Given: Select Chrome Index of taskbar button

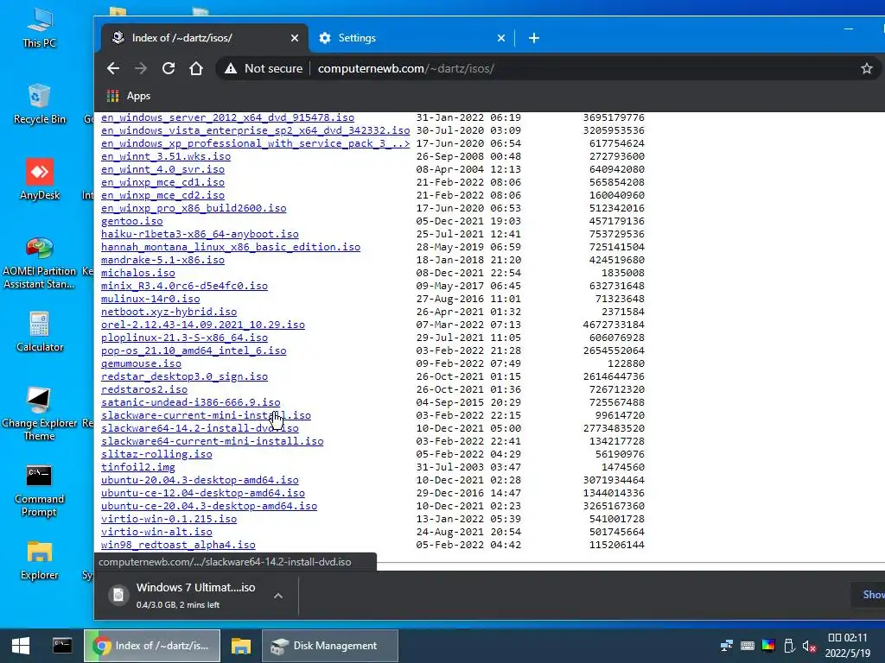Looking at the screenshot, I should point(152,646).
